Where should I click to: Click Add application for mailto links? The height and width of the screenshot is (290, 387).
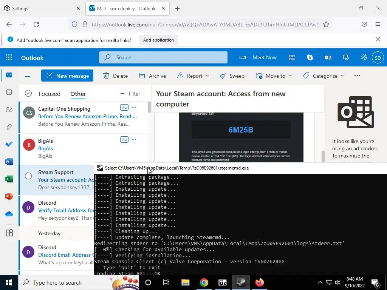(x=158, y=40)
